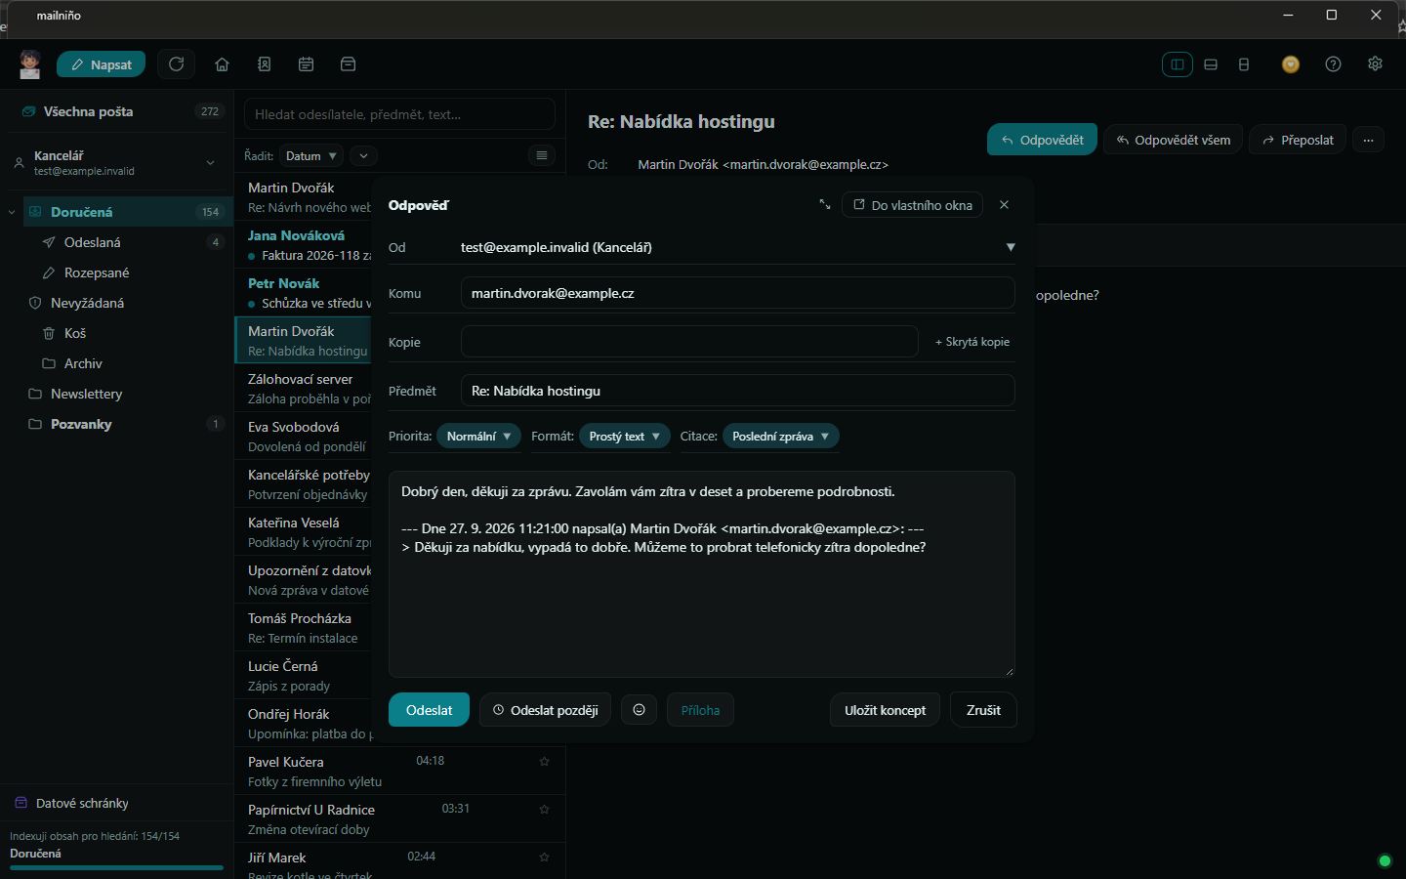Open the message list hamburger menu

click(542, 155)
